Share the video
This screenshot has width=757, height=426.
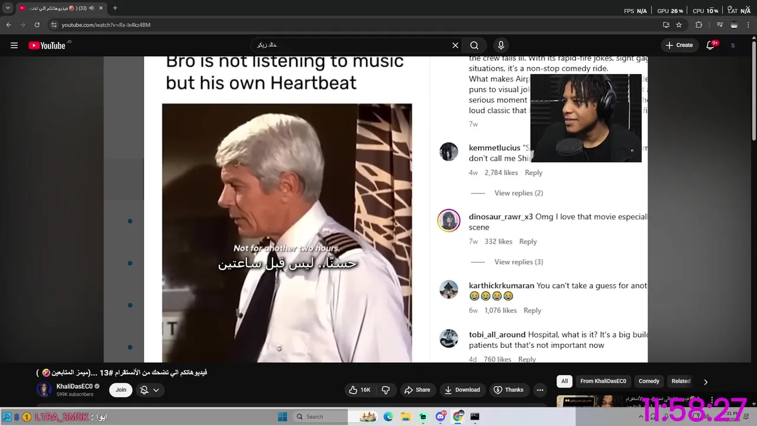pyautogui.click(x=417, y=390)
